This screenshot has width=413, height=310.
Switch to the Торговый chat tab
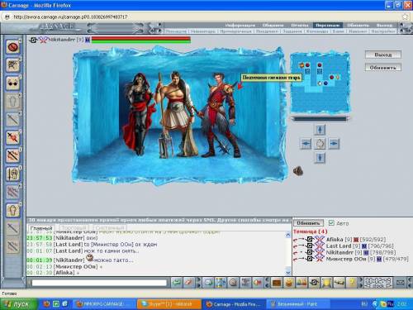point(74,228)
